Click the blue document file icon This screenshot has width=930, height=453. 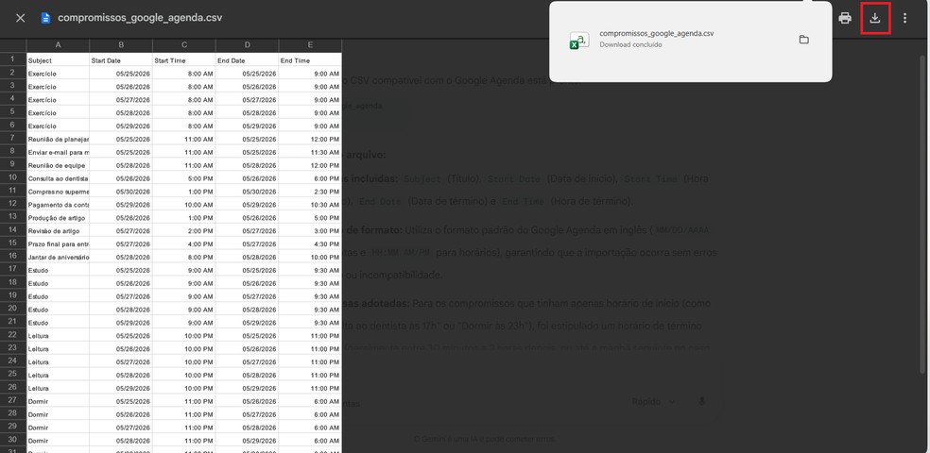[45, 18]
